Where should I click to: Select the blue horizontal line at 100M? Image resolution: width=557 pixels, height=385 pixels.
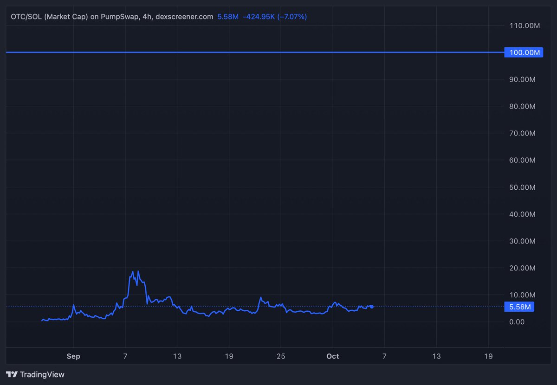[x=255, y=52]
